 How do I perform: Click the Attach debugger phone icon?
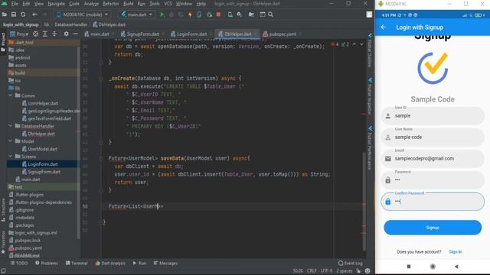point(199,15)
